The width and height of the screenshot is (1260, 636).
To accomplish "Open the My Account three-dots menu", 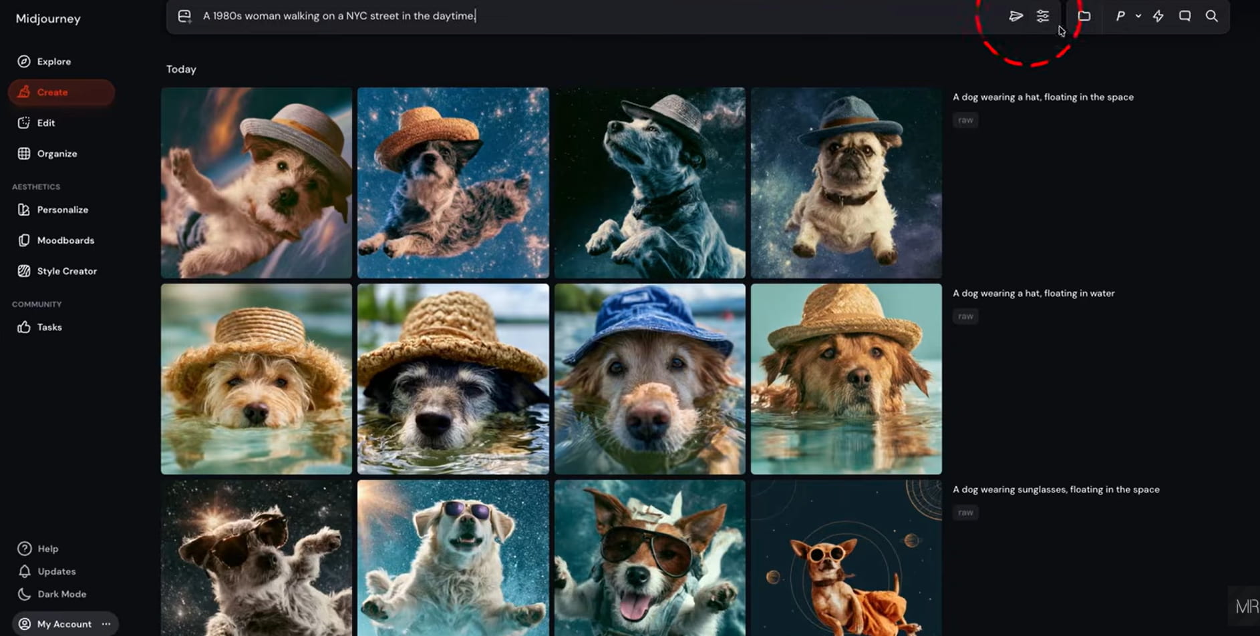I will (106, 624).
